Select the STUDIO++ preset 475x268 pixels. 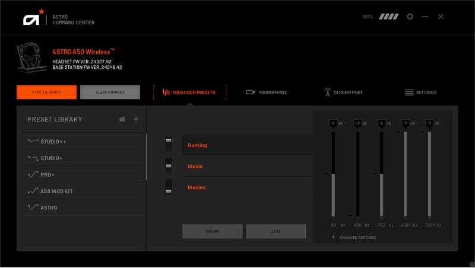[53, 142]
